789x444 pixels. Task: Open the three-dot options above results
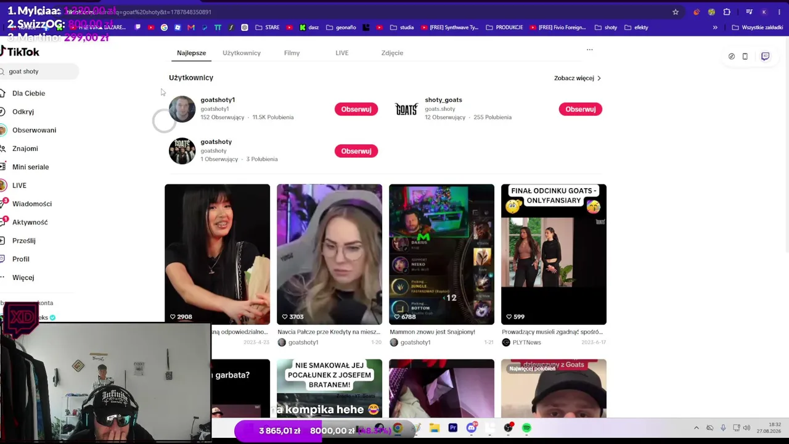[x=590, y=50]
